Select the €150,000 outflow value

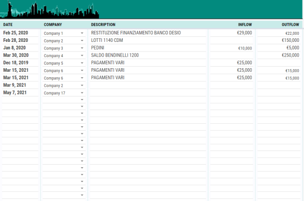[290, 40]
